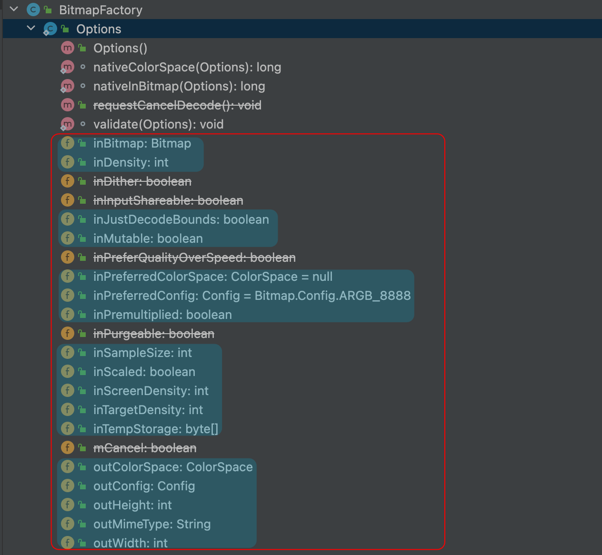This screenshot has height=555, width=602.
Task: Click the class icon beside Options
Action: click(x=50, y=29)
